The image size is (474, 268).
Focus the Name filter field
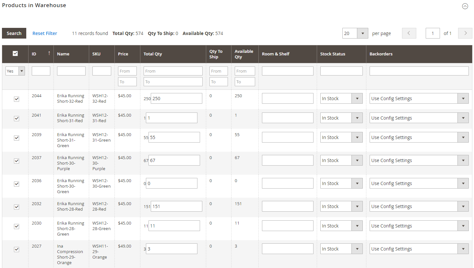(x=71, y=71)
